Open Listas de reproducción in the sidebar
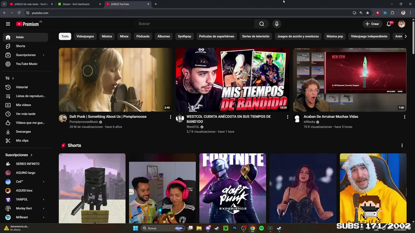The height and width of the screenshot is (233, 415). tap(26, 96)
